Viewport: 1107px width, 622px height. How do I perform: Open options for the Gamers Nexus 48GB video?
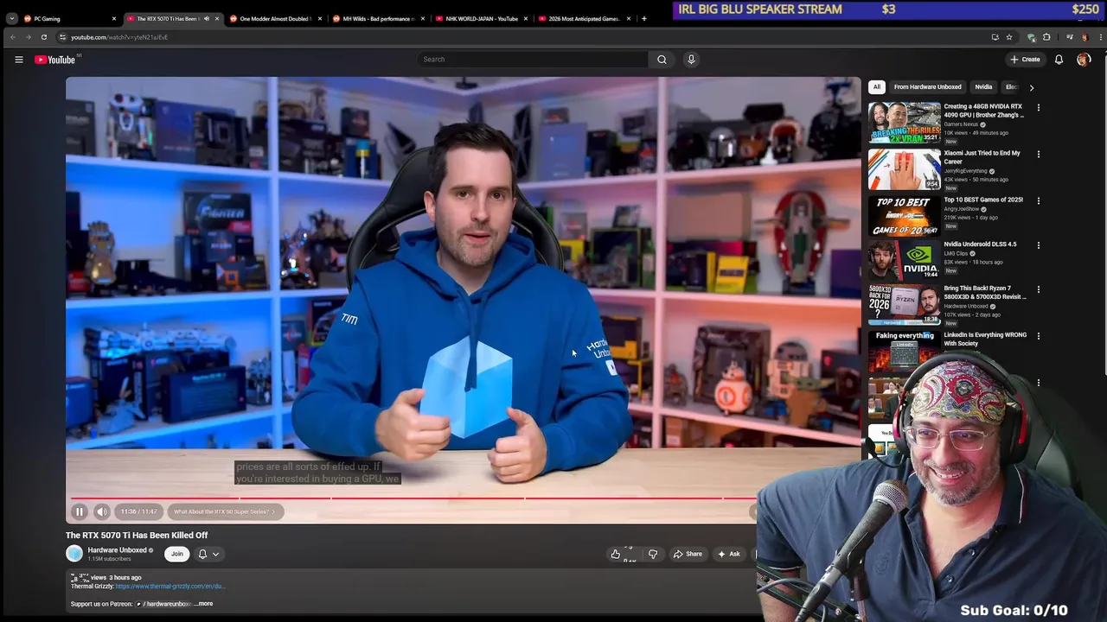1039,108
